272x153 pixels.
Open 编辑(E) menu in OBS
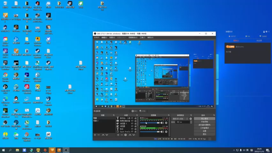(104, 37)
